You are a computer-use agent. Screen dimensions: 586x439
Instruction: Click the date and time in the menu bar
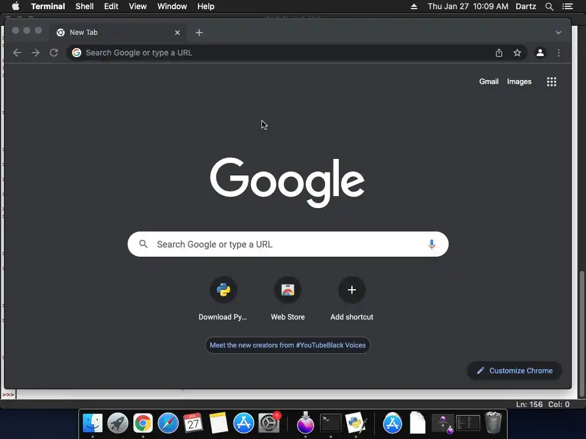(468, 6)
